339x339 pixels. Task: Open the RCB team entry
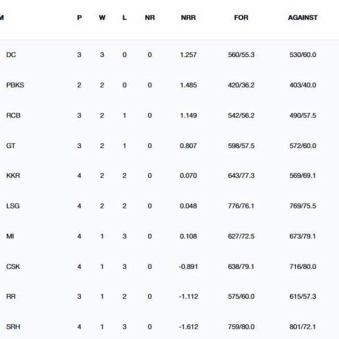[14, 115]
